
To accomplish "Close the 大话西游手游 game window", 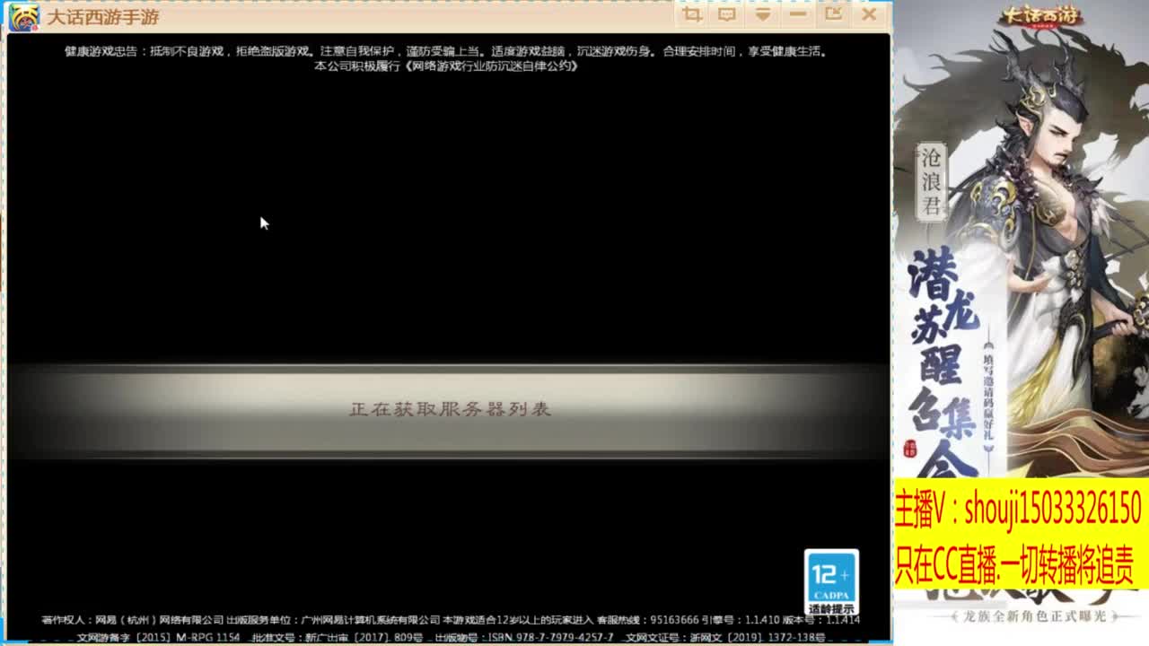I will (869, 14).
